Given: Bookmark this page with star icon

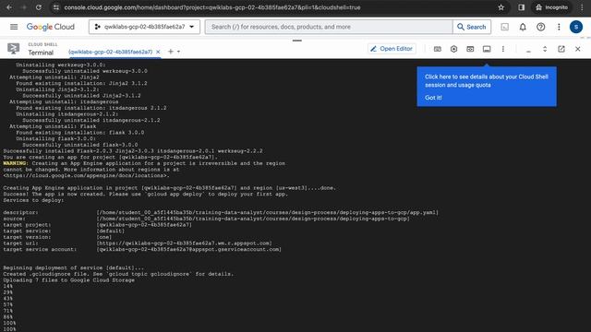Looking at the screenshot, I should point(501,7).
